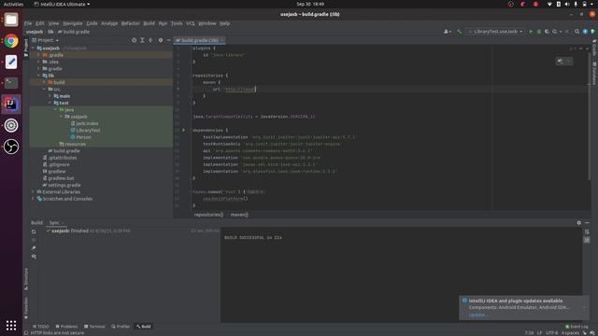Click the Update link in the notification
This screenshot has height=336, width=598.
tap(477, 315)
